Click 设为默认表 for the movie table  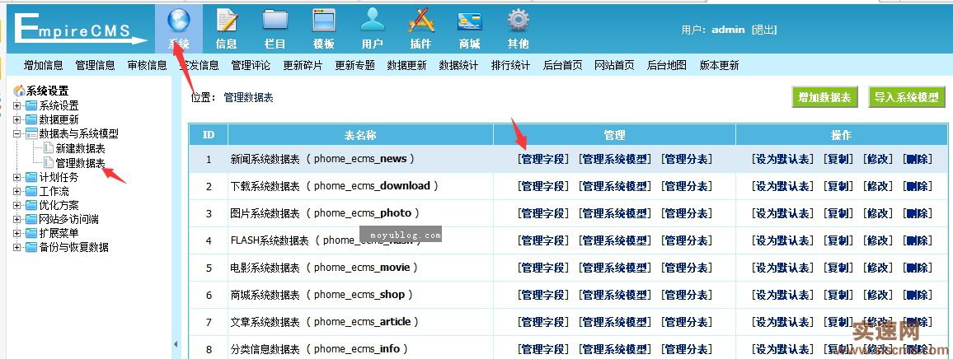[782, 268]
